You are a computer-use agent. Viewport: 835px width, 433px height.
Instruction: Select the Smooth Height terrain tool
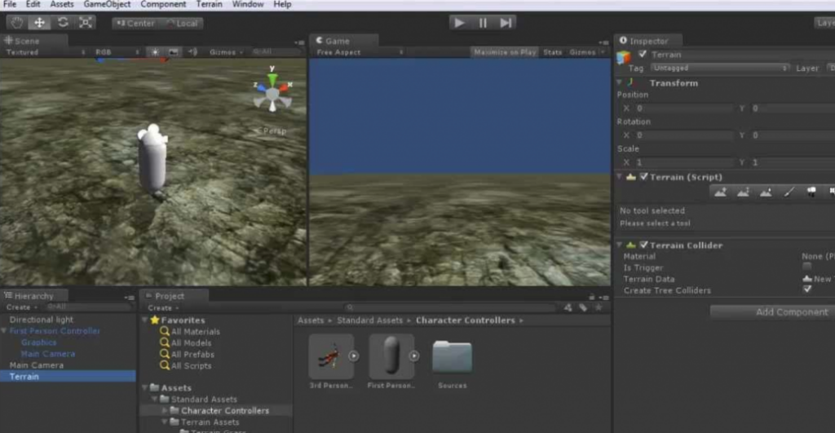coord(767,192)
